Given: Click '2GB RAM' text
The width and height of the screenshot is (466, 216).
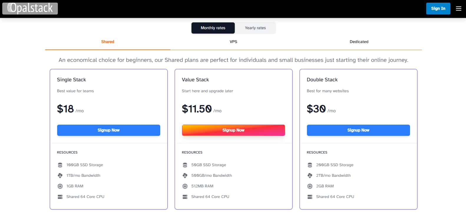Looking at the screenshot, I should point(325,186).
